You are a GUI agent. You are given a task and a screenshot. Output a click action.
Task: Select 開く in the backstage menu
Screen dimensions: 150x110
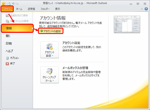(8, 36)
